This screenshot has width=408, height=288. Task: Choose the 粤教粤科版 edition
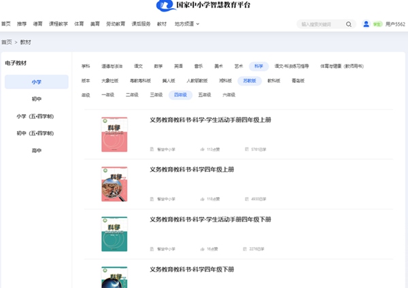point(141,81)
